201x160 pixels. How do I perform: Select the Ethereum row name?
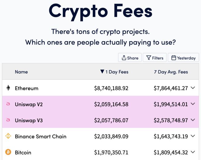(x=27, y=88)
